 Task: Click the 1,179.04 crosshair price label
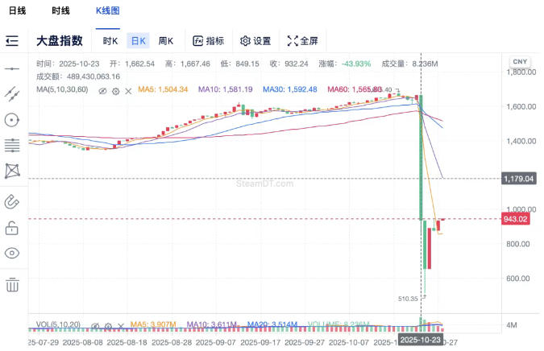(x=519, y=179)
